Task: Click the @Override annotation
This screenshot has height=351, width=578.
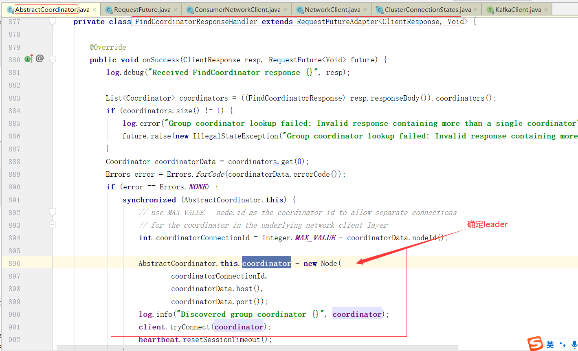Action: point(108,47)
